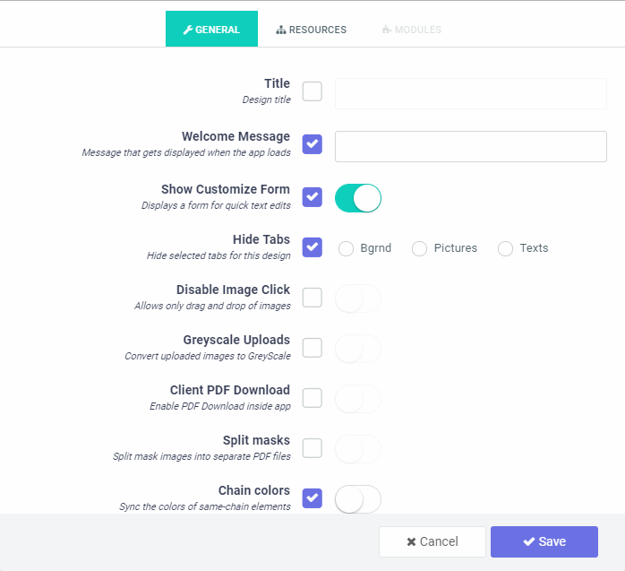Click 'Displays a form for quick text edits'
The width and height of the screenshot is (625, 571).
click(216, 205)
